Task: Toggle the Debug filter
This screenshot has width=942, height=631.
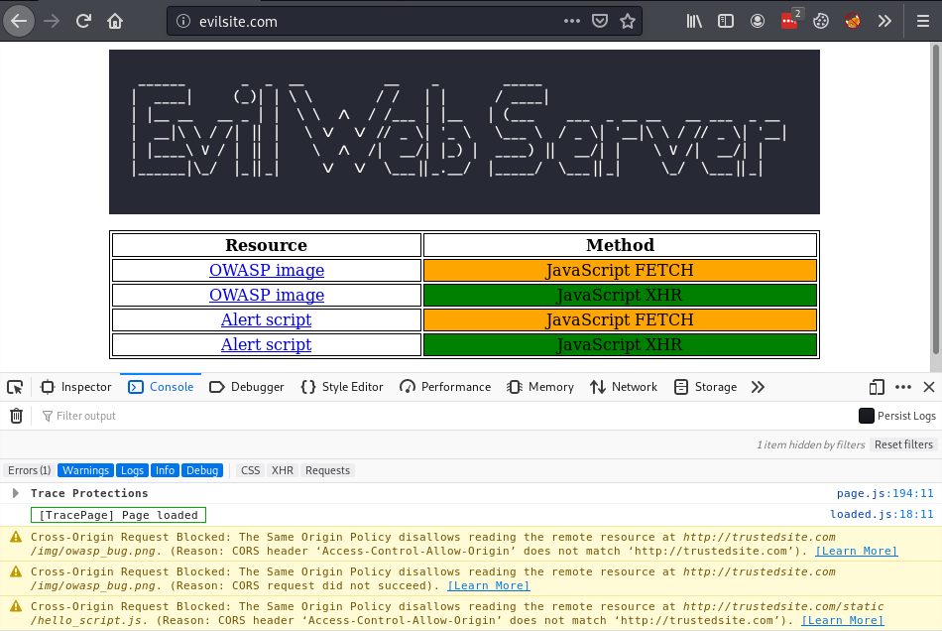Action: 202,470
